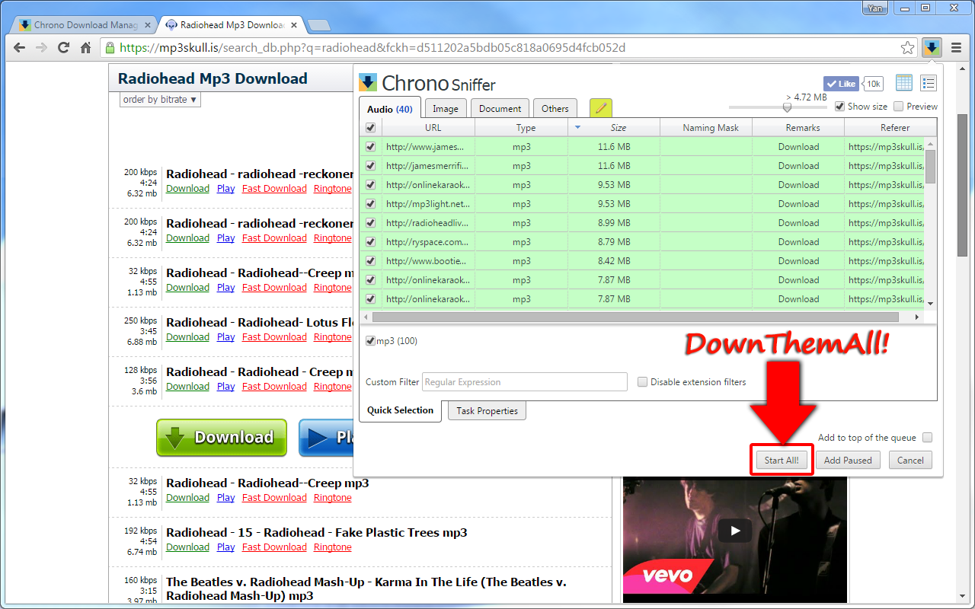Screen dimensions: 975x609
Task: Click the Add Paused button
Action: point(848,460)
